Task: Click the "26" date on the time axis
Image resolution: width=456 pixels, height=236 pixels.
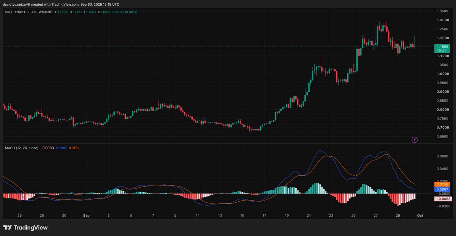Action: [19, 215]
